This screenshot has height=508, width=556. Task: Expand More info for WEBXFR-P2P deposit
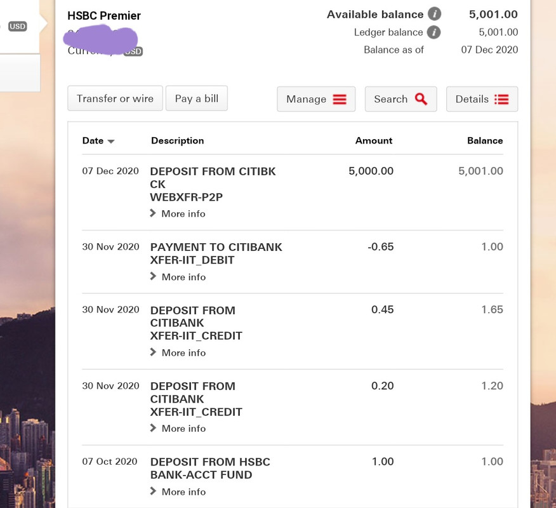pos(178,213)
